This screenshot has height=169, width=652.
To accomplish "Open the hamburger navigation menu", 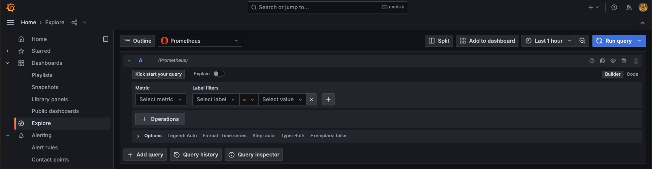I will 10,23.
